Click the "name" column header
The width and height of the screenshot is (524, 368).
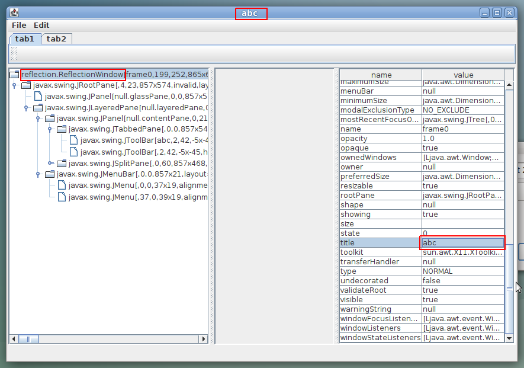tap(381, 75)
